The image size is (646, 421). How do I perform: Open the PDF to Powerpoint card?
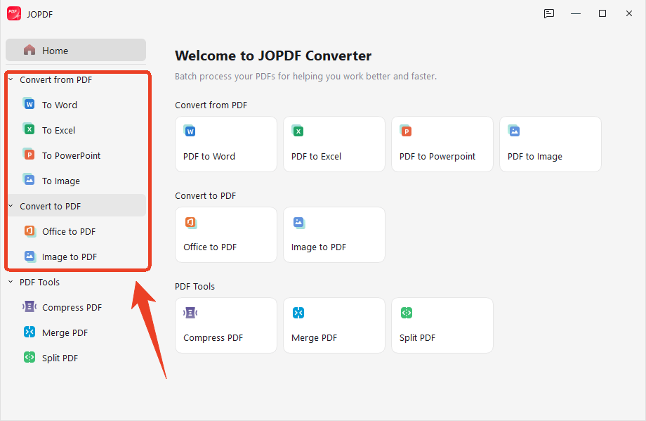point(442,144)
